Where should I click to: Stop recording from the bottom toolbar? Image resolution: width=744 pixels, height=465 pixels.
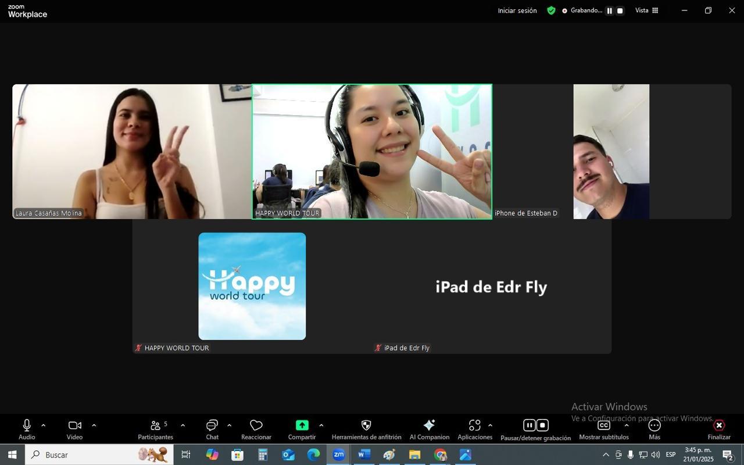pyautogui.click(x=542, y=425)
